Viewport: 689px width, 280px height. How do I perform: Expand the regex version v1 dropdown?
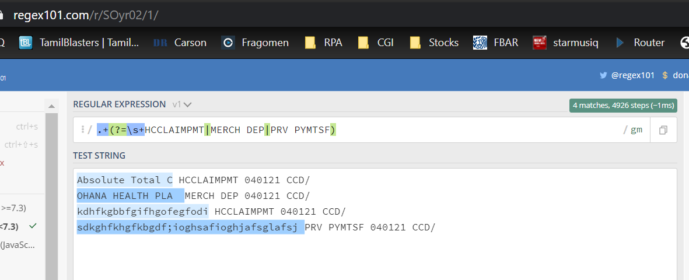[x=182, y=104]
